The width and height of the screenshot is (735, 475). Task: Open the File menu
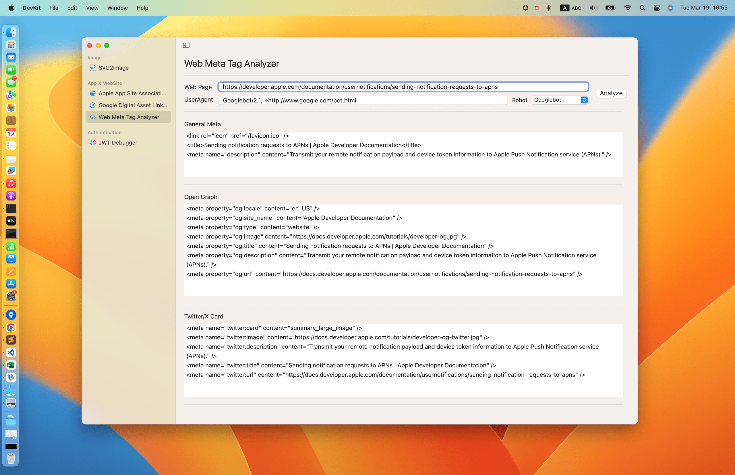click(x=54, y=8)
